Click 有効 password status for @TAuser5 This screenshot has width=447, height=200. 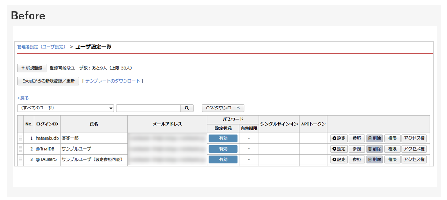(x=223, y=159)
